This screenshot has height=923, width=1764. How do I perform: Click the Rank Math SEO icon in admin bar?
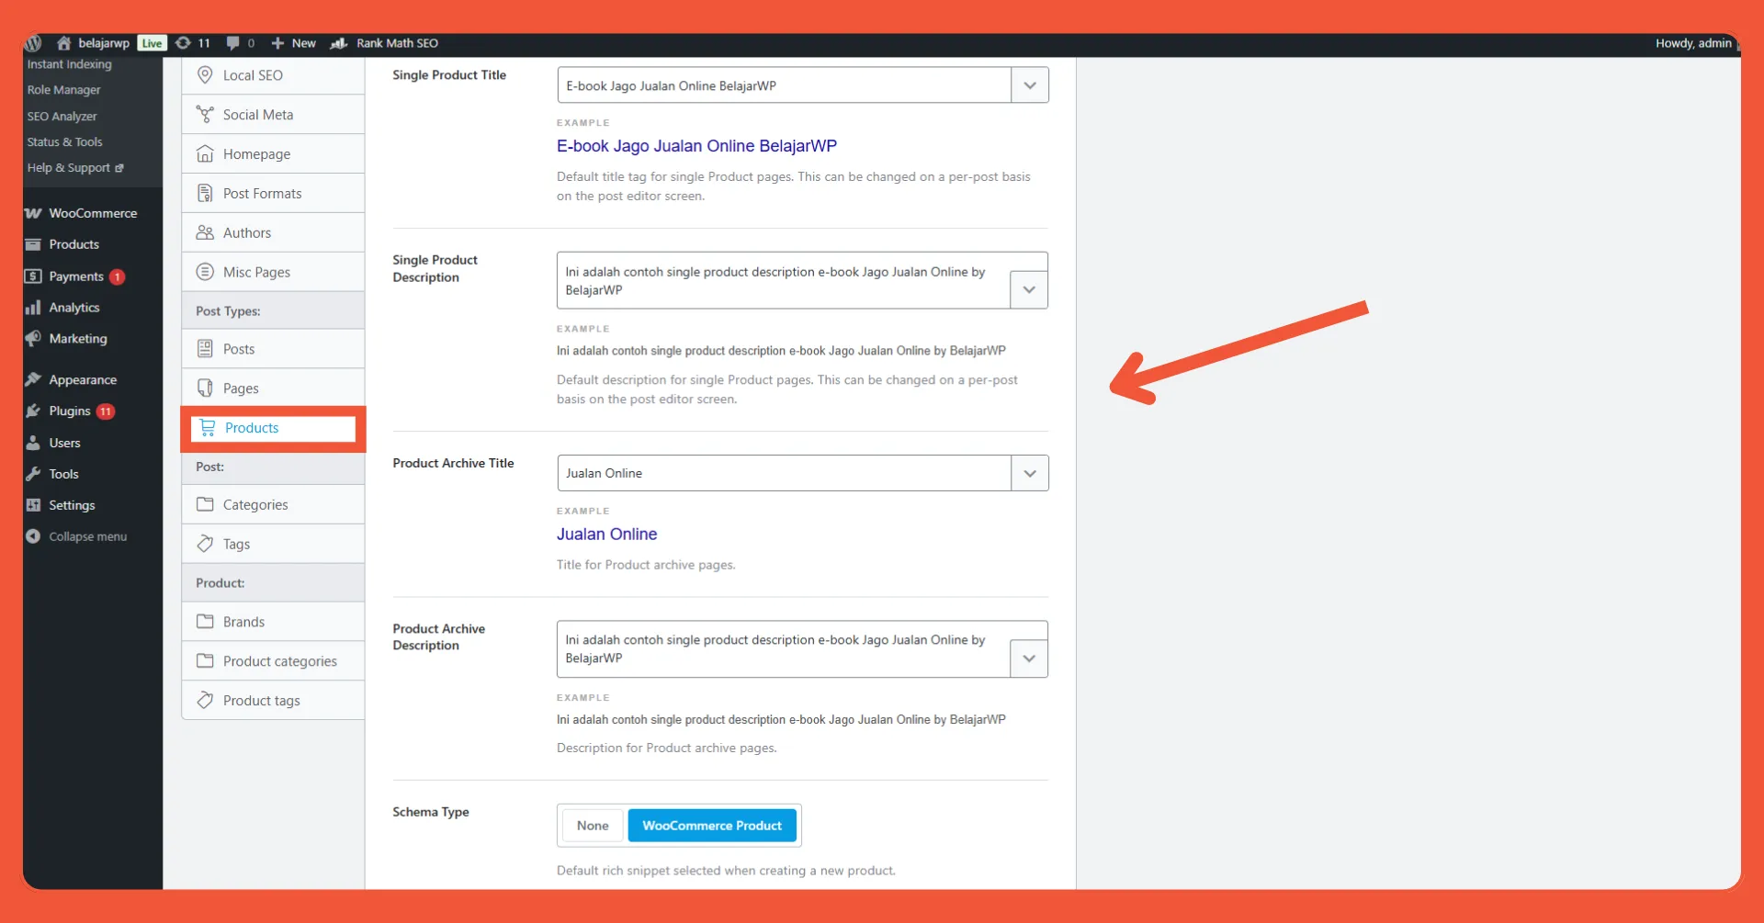tap(337, 42)
